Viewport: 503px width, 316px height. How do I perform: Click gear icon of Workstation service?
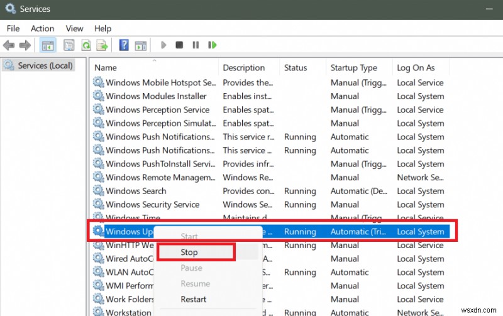pos(99,312)
